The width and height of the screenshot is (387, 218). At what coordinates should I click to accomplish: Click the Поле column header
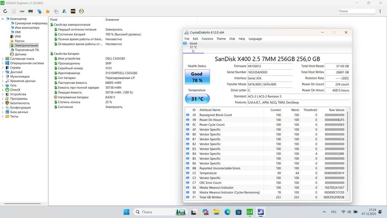tap(53, 19)
